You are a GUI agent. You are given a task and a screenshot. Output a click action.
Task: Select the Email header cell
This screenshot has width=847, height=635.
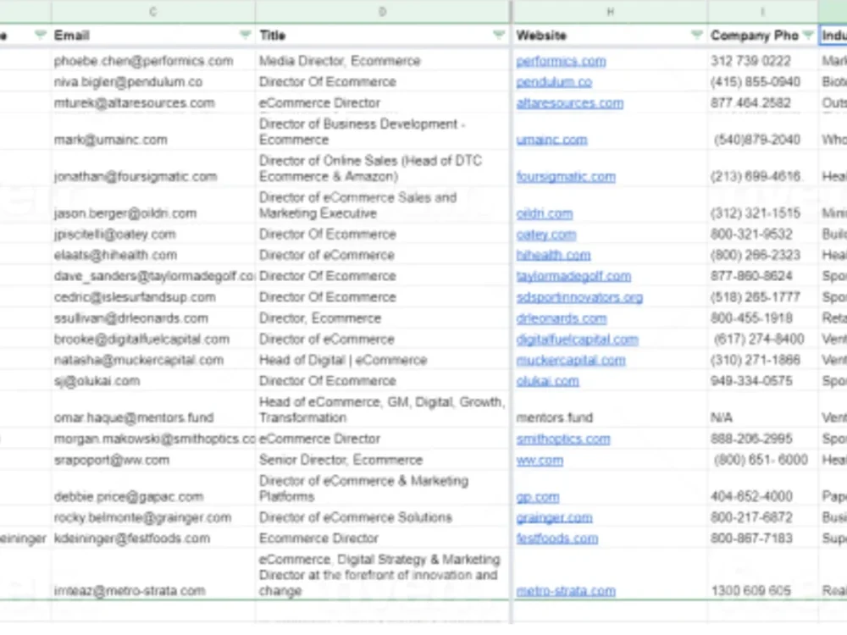click(x=153, y=35)
